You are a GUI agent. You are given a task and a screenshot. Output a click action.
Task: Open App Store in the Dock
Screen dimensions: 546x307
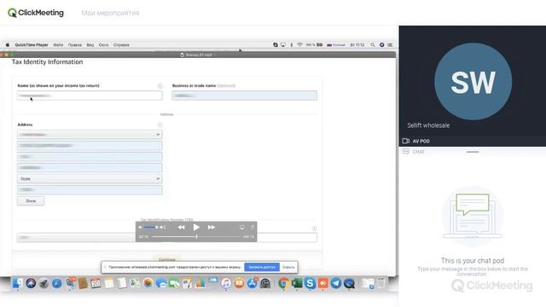click(x=252, y=283)
